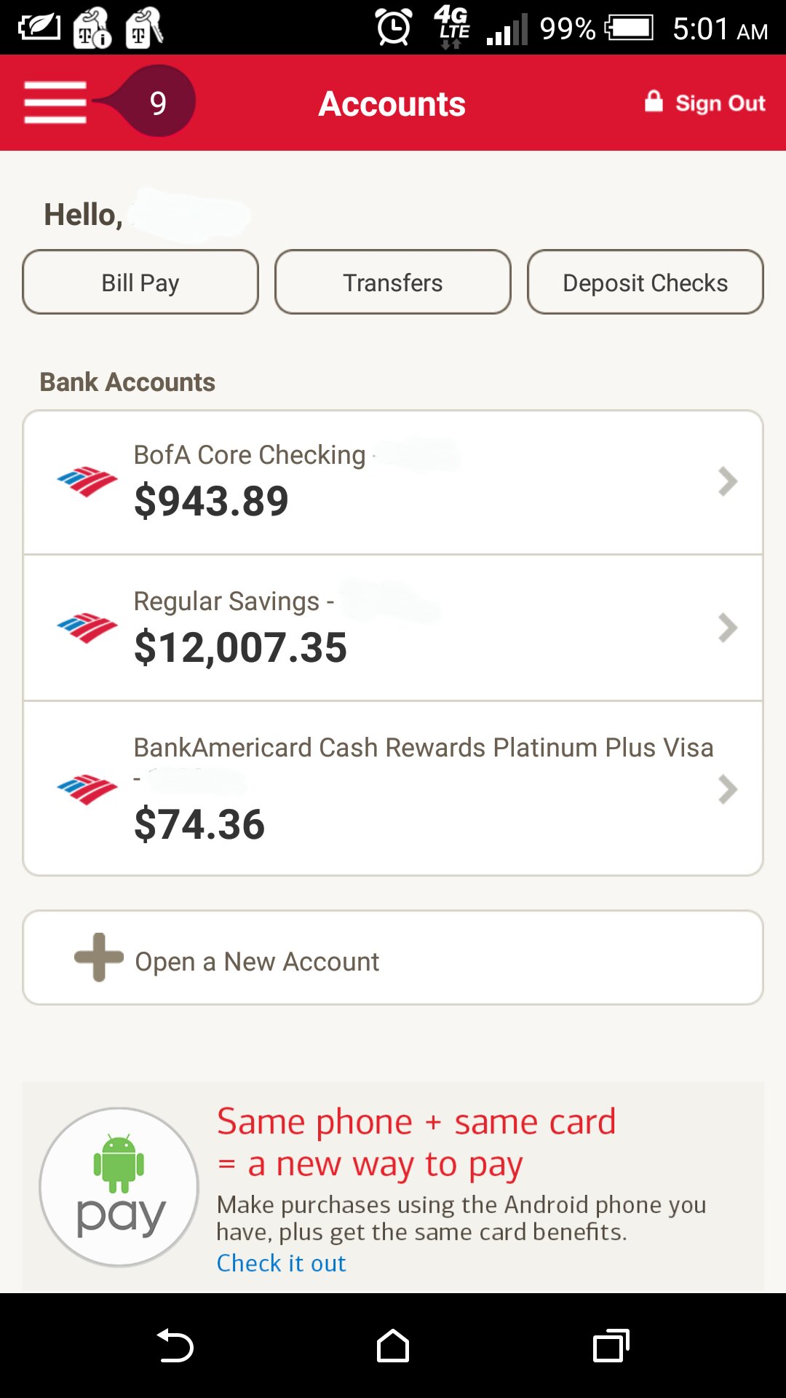
Task: Tap the 9 notifications badge
Action: click(x=158, y=102)
